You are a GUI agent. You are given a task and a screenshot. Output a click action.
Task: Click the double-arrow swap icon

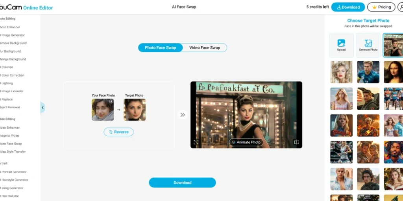point(183,115)
